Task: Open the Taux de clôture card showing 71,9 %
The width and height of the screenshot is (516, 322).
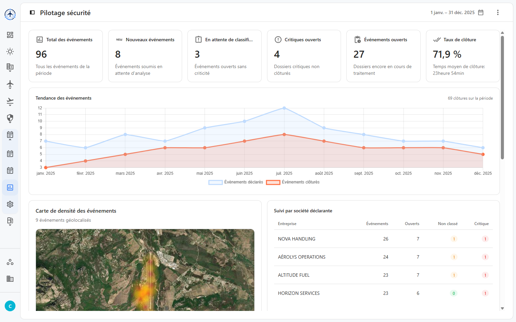Action: 463,56
